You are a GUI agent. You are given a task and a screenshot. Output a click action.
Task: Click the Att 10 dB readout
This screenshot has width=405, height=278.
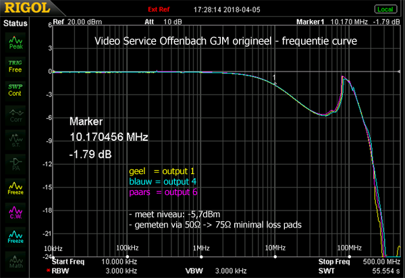pyautogui.click(x=163, y=22)
